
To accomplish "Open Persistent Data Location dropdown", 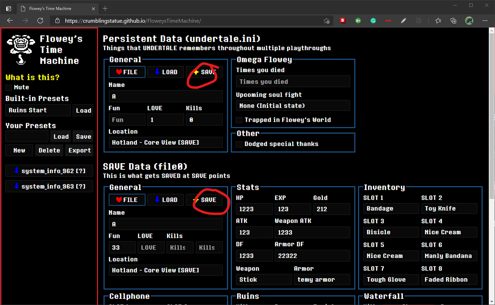I will (x=166, y=143).
